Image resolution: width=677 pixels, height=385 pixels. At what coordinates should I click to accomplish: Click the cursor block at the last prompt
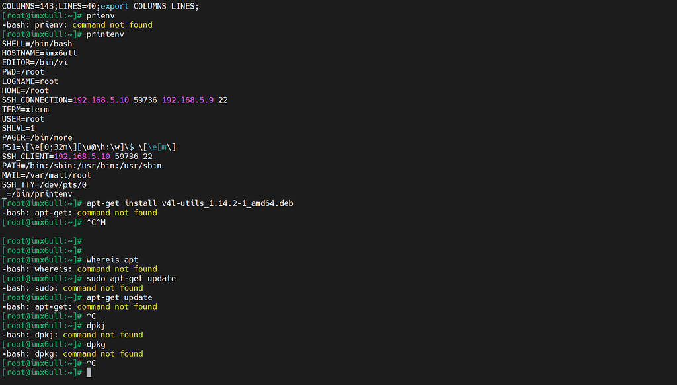tap(89, 372)
